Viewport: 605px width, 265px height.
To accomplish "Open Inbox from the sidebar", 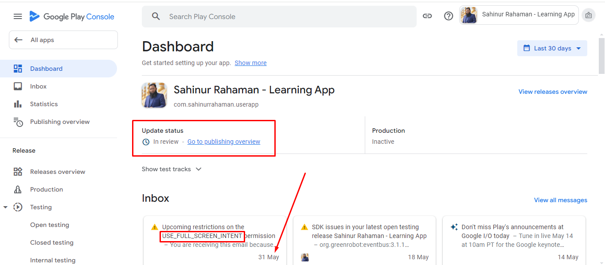I will pyautogui.click(x=59, y=86).
